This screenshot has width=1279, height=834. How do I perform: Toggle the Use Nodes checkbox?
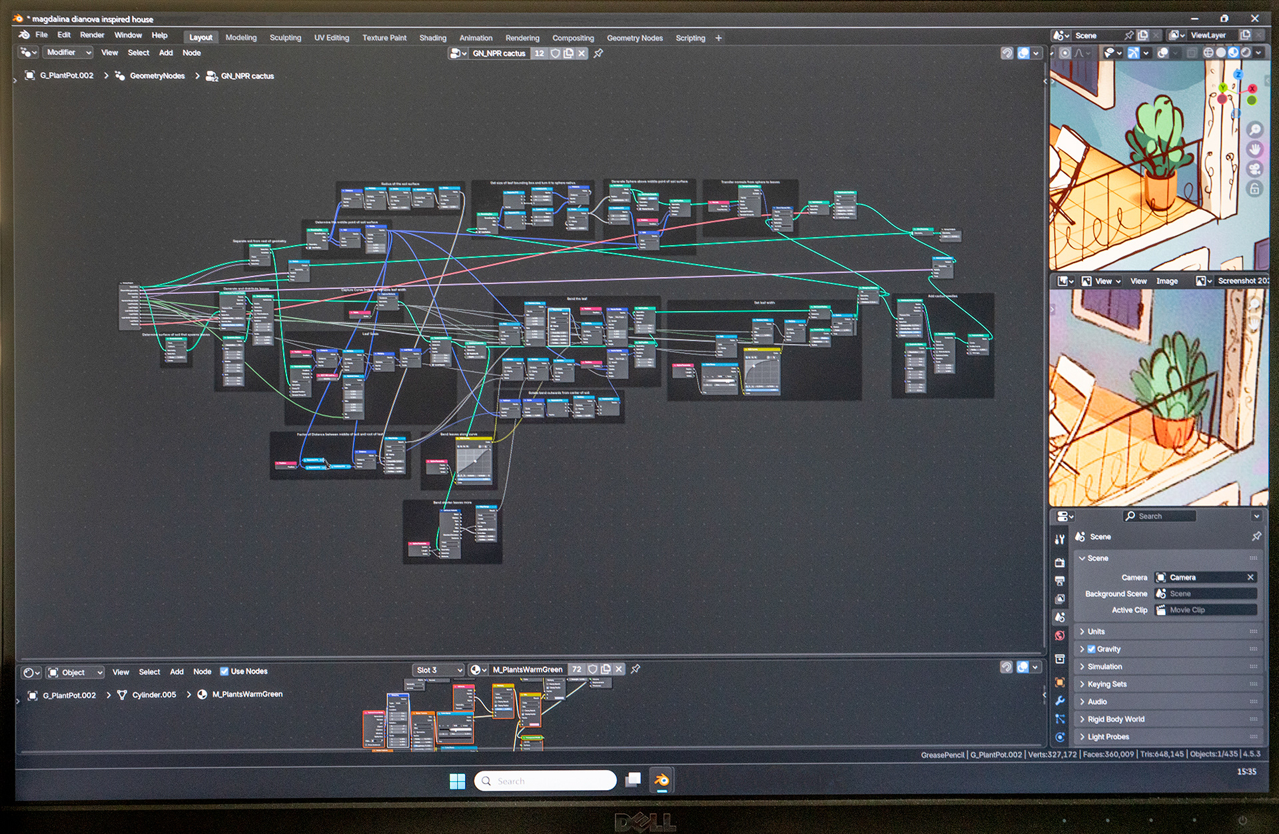pos(224,671)
